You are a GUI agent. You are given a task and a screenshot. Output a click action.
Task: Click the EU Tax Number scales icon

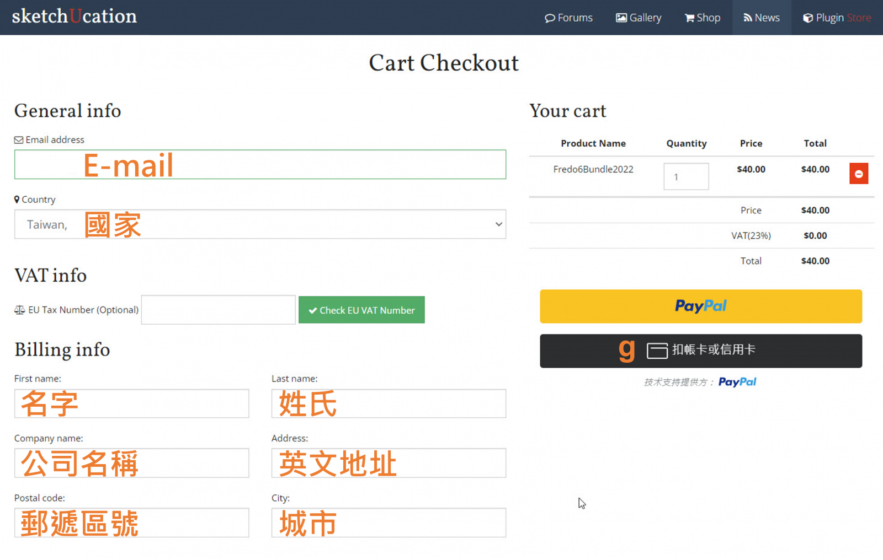20,310
